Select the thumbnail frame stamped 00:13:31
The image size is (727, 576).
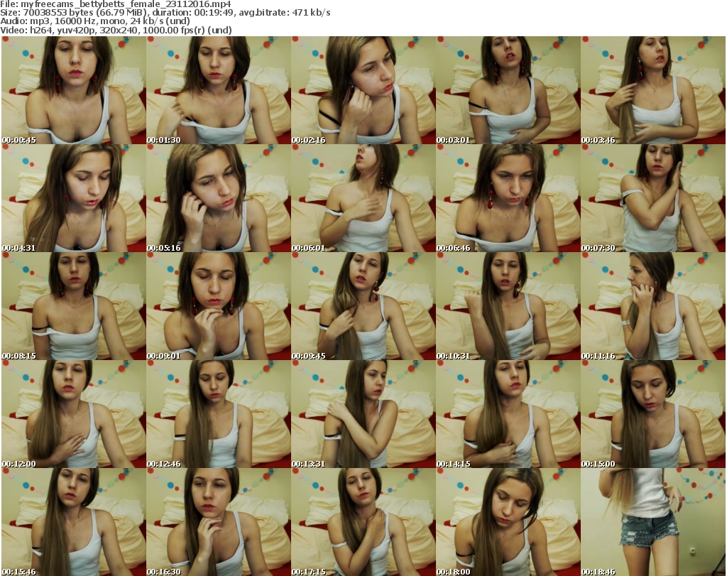(x=363, y=414)
